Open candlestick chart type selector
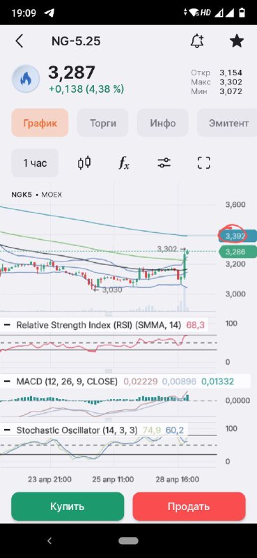This screenshot has height=558, width=257. coord(84,163)
